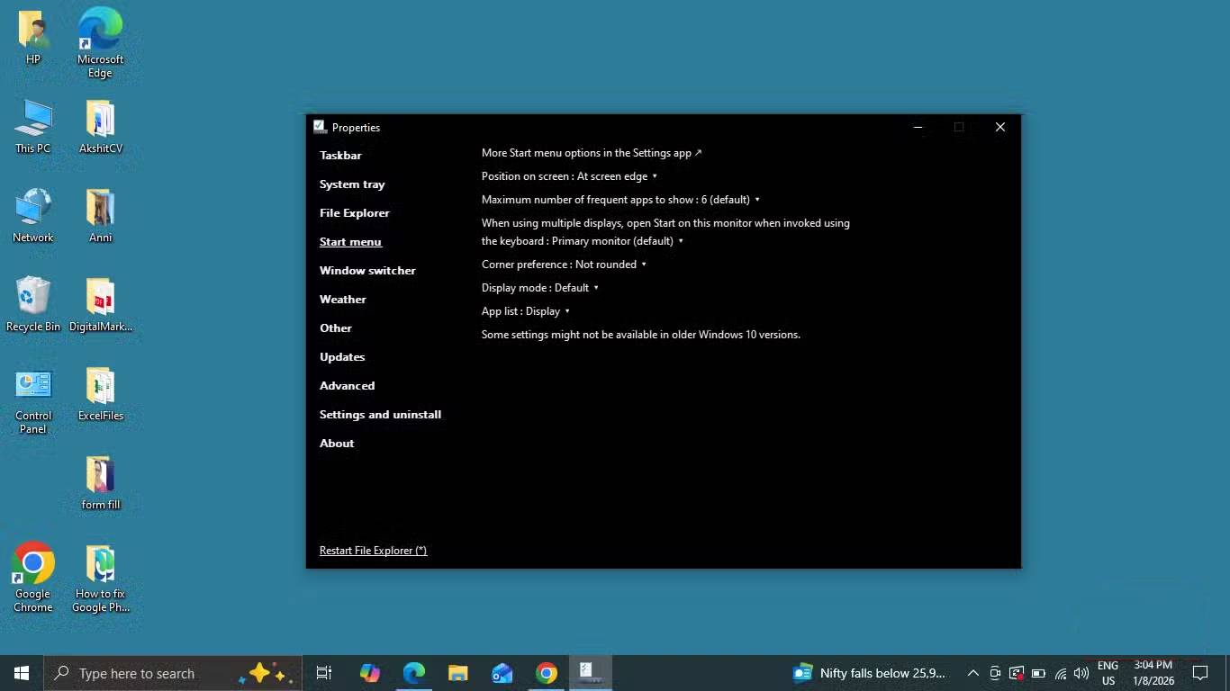Expand the Corner preference dropdown
The width and height of the screenshot is (1230, 691).
pos(564,265)
